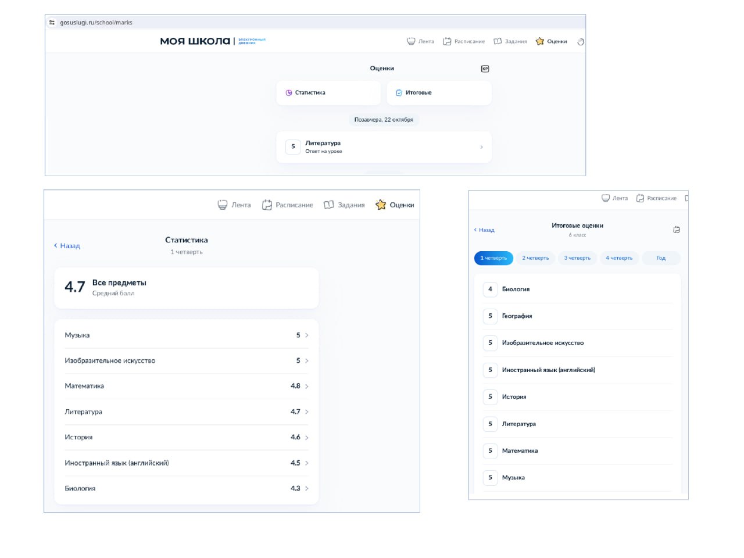Click the site info icon in address bar

pos(52,23)
